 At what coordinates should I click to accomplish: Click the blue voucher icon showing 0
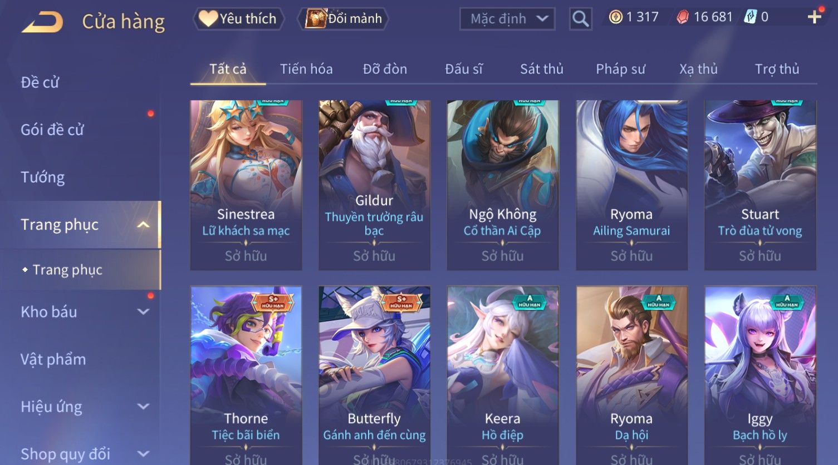[750, 17]
